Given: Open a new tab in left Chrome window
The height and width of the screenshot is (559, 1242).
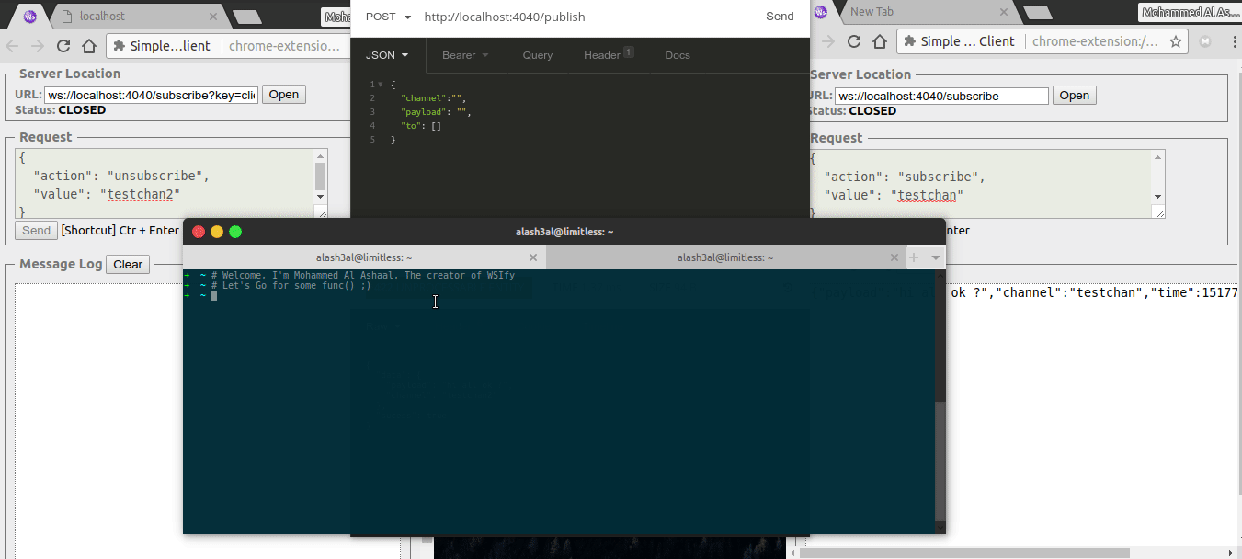Looking at the screenshot, I should (x=246, y=16).
